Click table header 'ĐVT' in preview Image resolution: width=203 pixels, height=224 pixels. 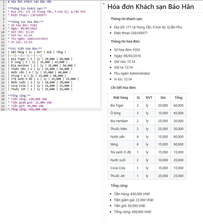tap(149, 98)
